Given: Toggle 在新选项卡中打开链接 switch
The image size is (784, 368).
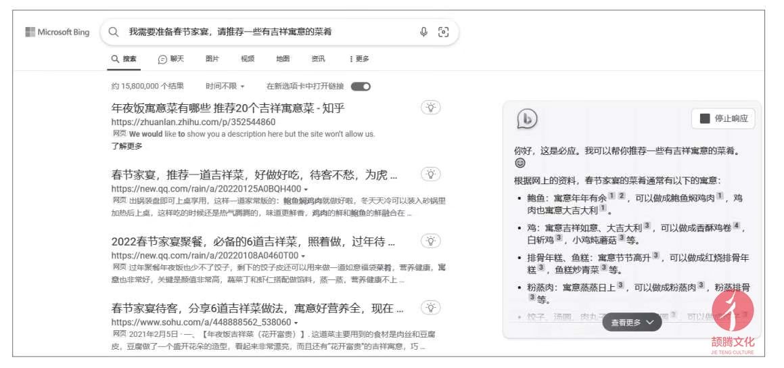Looking at the screenshot, I should [x=361, y=87].
